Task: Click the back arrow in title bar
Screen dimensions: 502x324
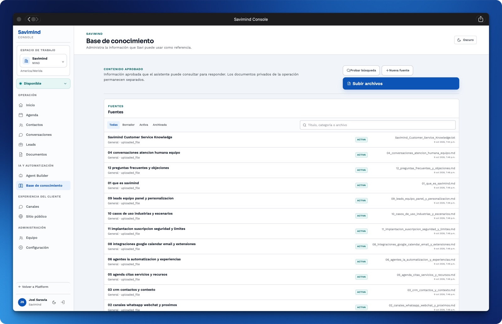Action: coord(29,19)
